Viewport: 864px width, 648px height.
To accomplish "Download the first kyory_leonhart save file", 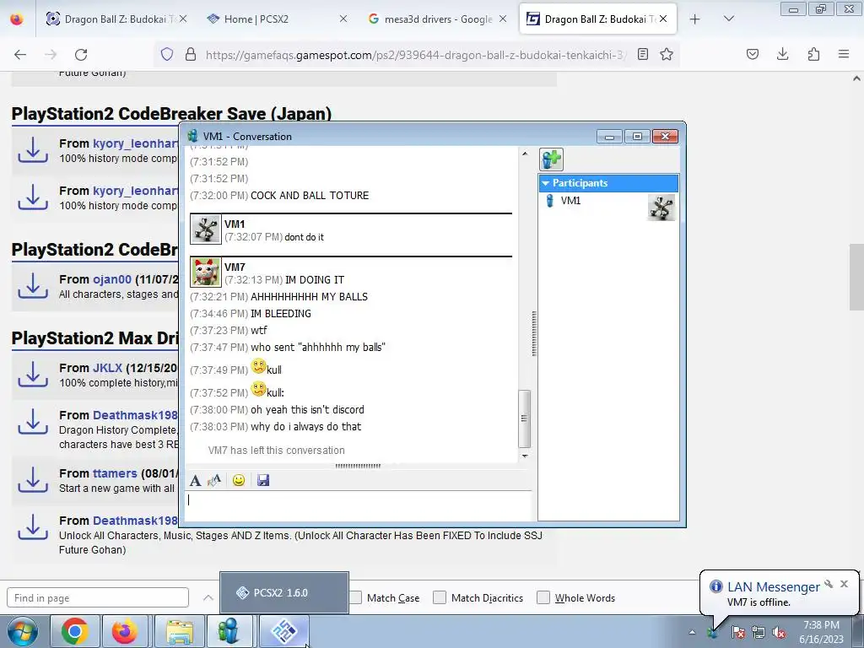I will (x=33, y=150).
